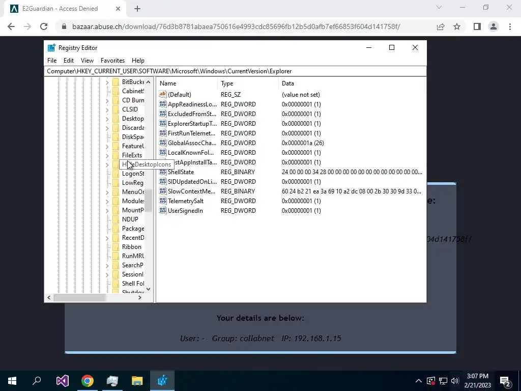Click the tree pane scroll down arrow
Screen dimensions: 521x391
148,289
